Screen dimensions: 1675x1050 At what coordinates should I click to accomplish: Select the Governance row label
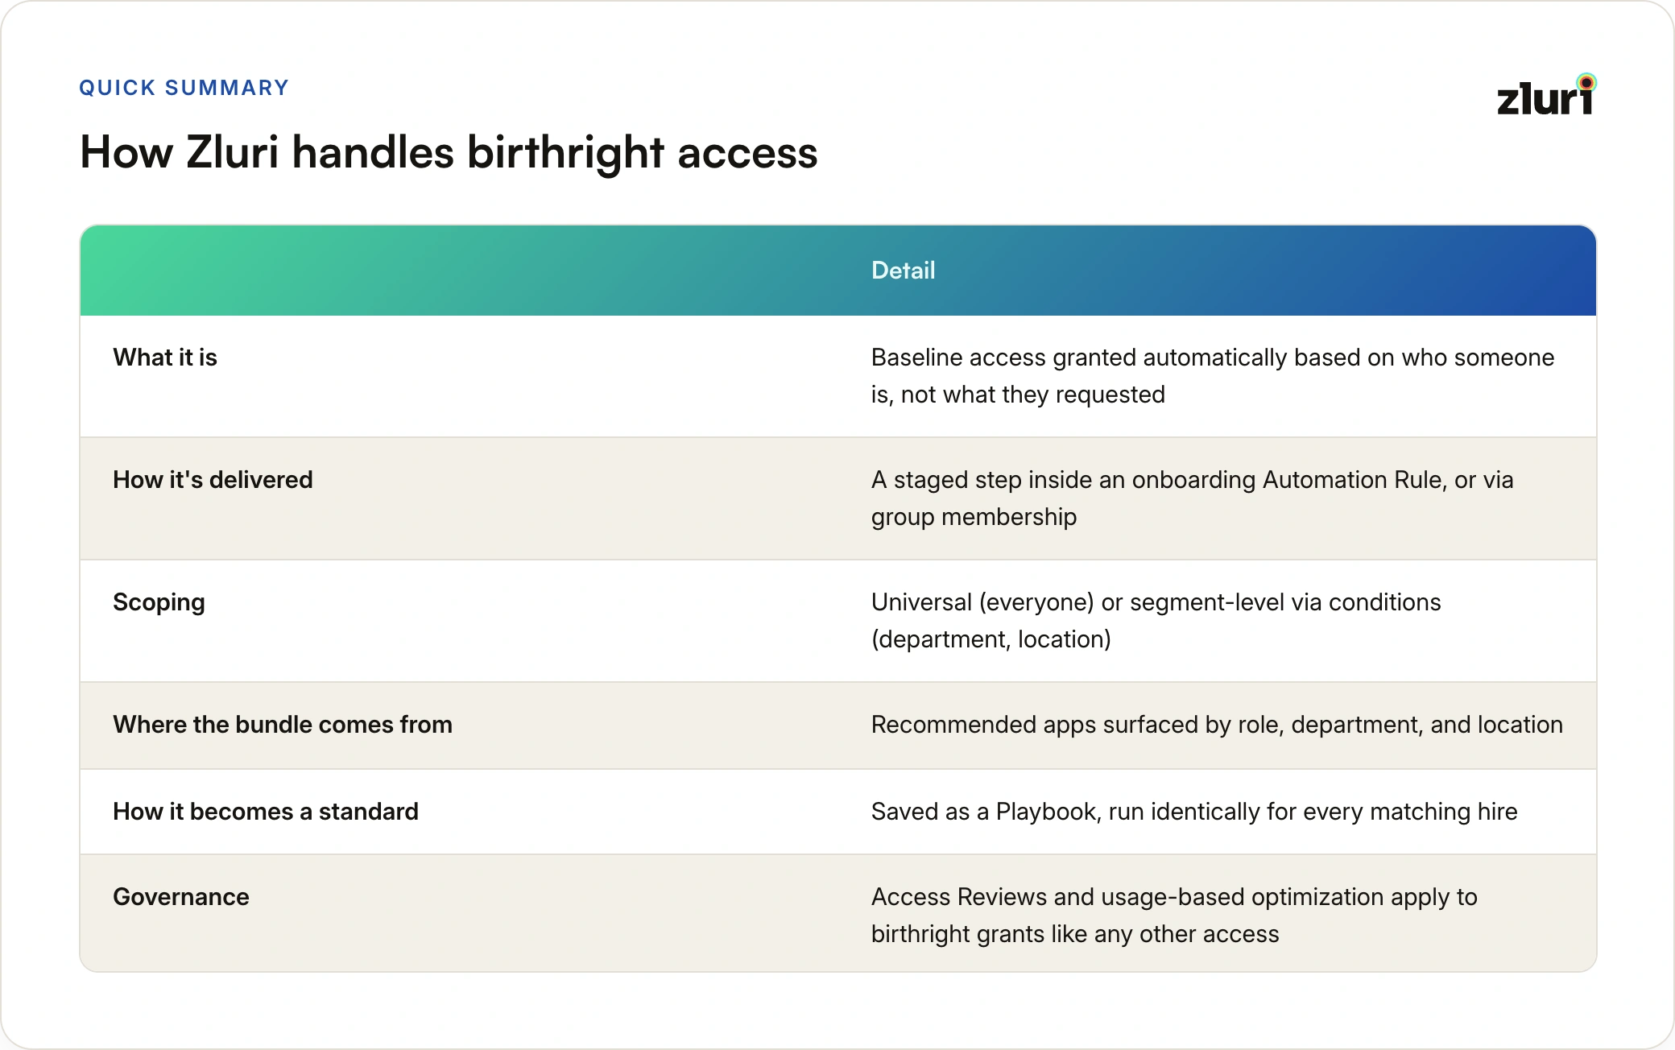(x=181, y=897)
